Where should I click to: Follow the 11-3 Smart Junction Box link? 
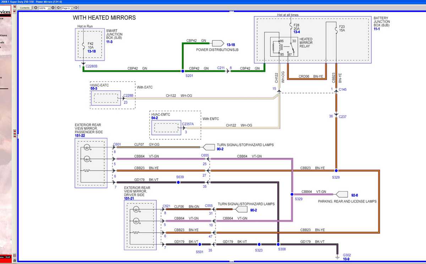click(x=109, y=42)
